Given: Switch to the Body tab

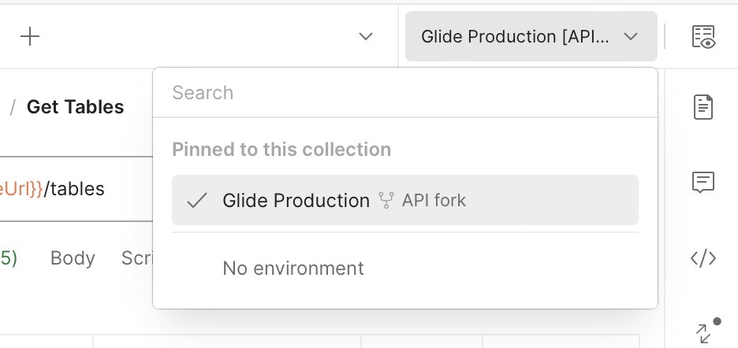Looking at the screenshot, I should click(x=73, y=258).
